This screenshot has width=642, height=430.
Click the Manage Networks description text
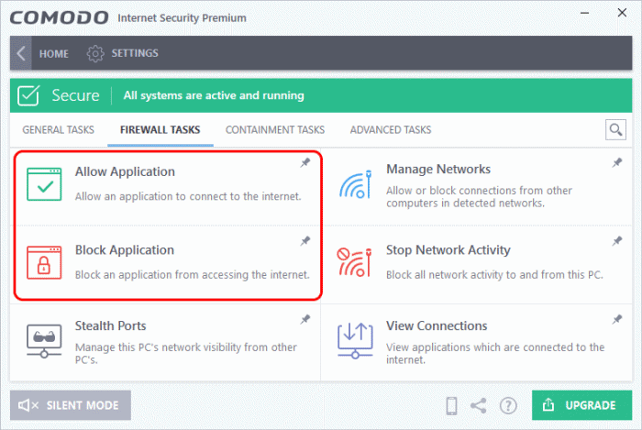click(x=479, y=196)
